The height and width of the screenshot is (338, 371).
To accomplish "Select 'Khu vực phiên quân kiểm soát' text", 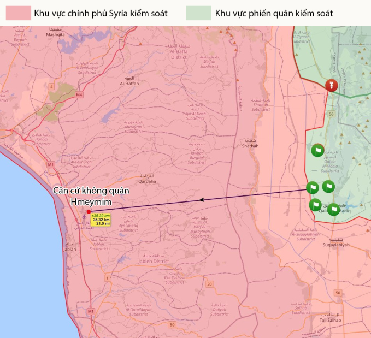I will tap(274, 13).
